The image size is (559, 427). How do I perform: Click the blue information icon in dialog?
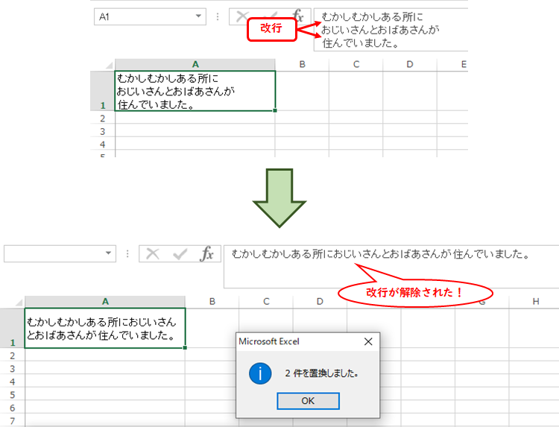[x=259, y=373]
